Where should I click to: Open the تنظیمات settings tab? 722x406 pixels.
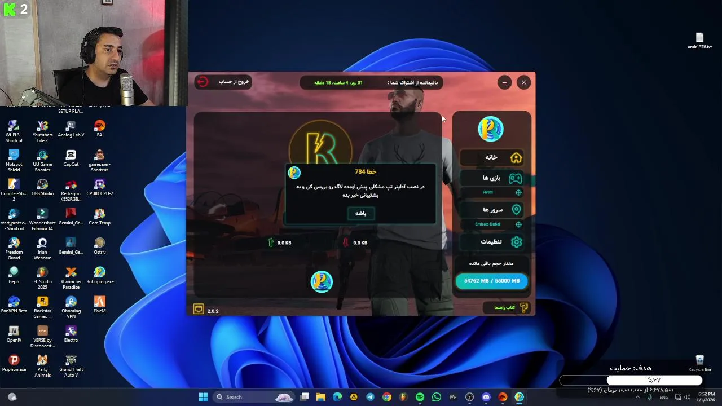tap(491, 242)
